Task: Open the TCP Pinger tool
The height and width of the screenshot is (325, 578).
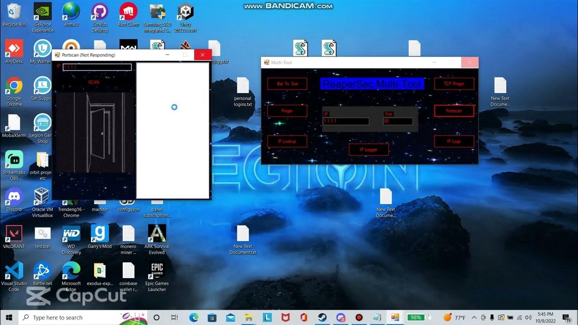Action: (x=454, y=84)
